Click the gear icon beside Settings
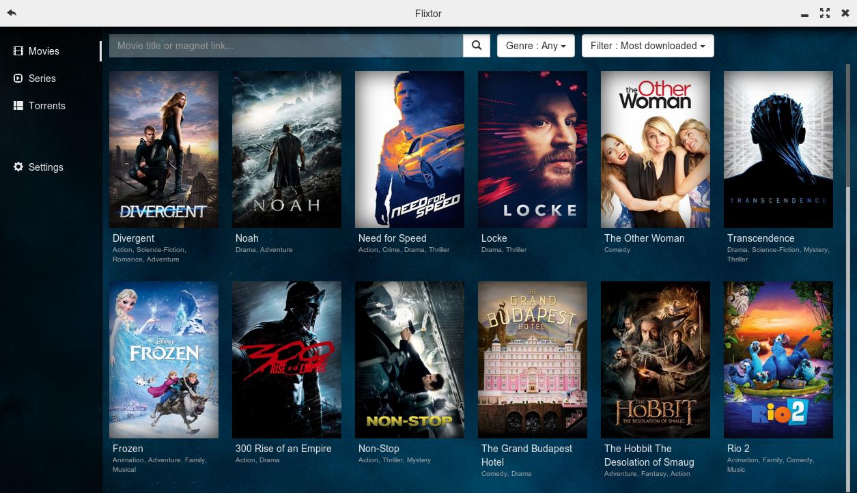 18,167
